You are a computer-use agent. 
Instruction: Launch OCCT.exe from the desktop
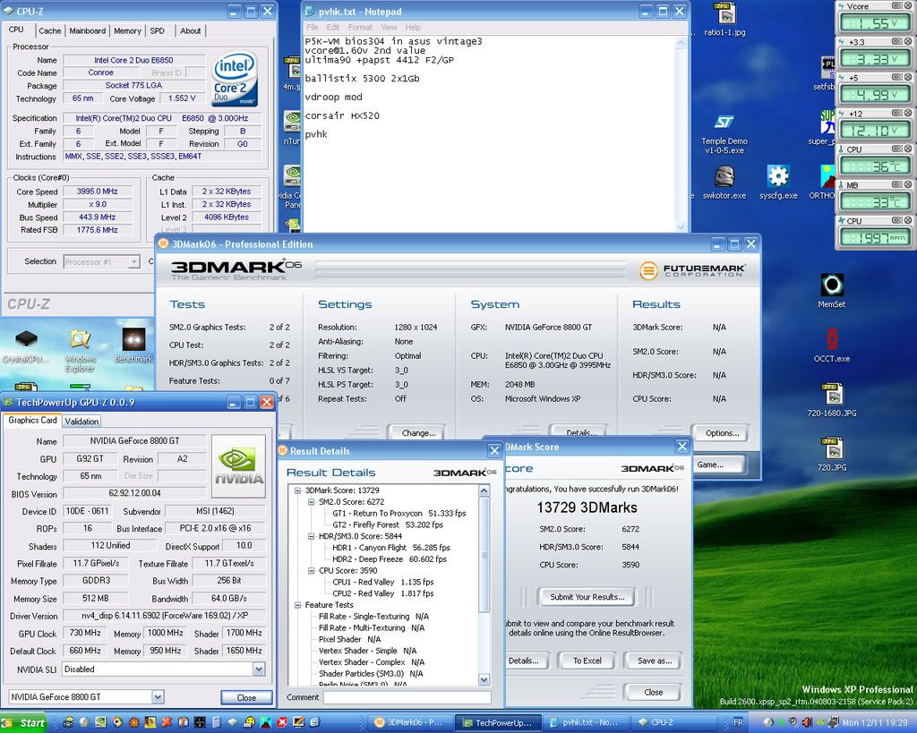(831, 340)
